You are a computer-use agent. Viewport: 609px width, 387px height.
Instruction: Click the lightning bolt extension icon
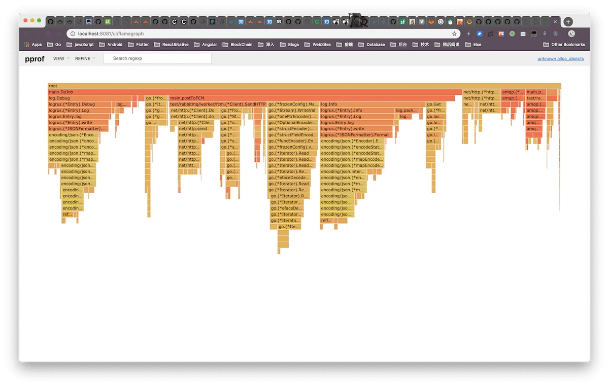pyautogui.click(x=468, y=33)
